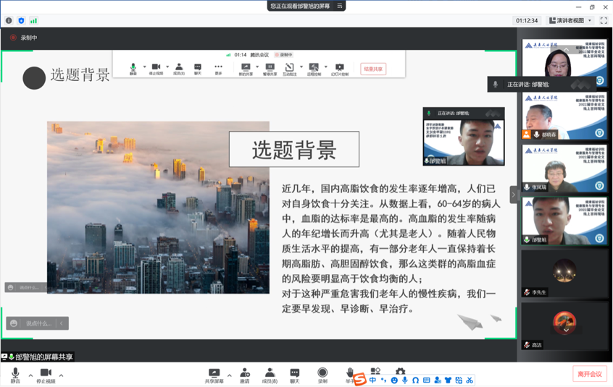Show later participant videos via down chevron
The image size is (613, 387).
(566, 330)
